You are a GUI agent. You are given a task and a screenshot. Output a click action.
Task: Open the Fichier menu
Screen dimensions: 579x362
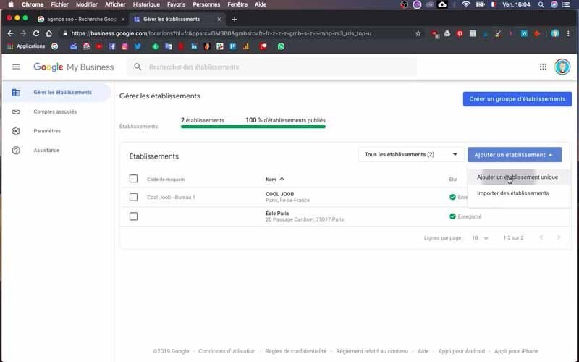59,4
